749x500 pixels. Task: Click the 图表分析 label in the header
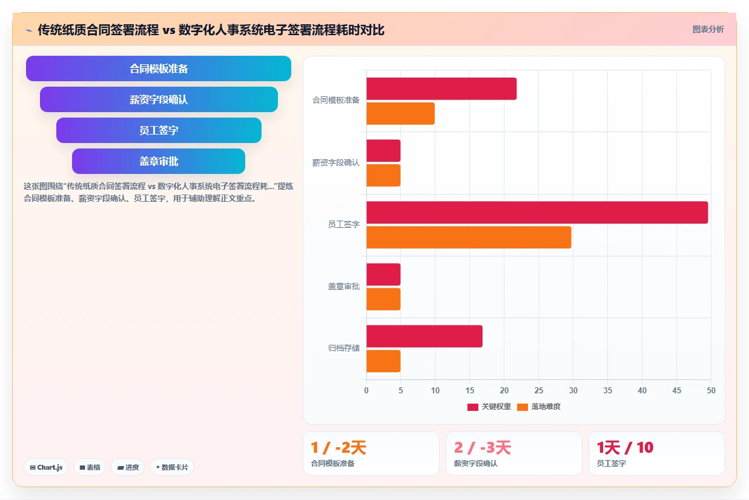(708, 29)
